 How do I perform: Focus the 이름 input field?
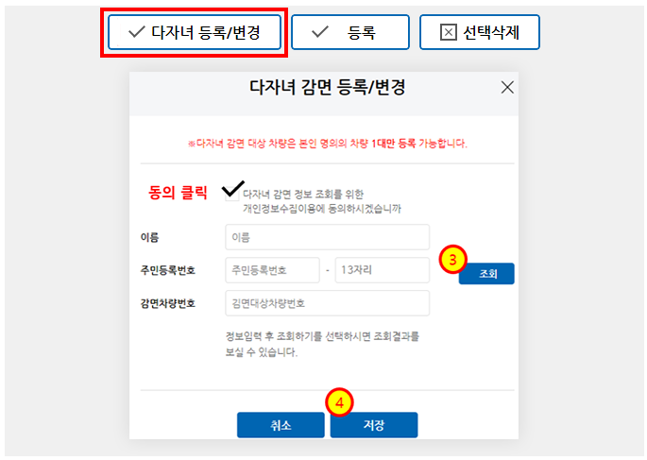[327, 237]
